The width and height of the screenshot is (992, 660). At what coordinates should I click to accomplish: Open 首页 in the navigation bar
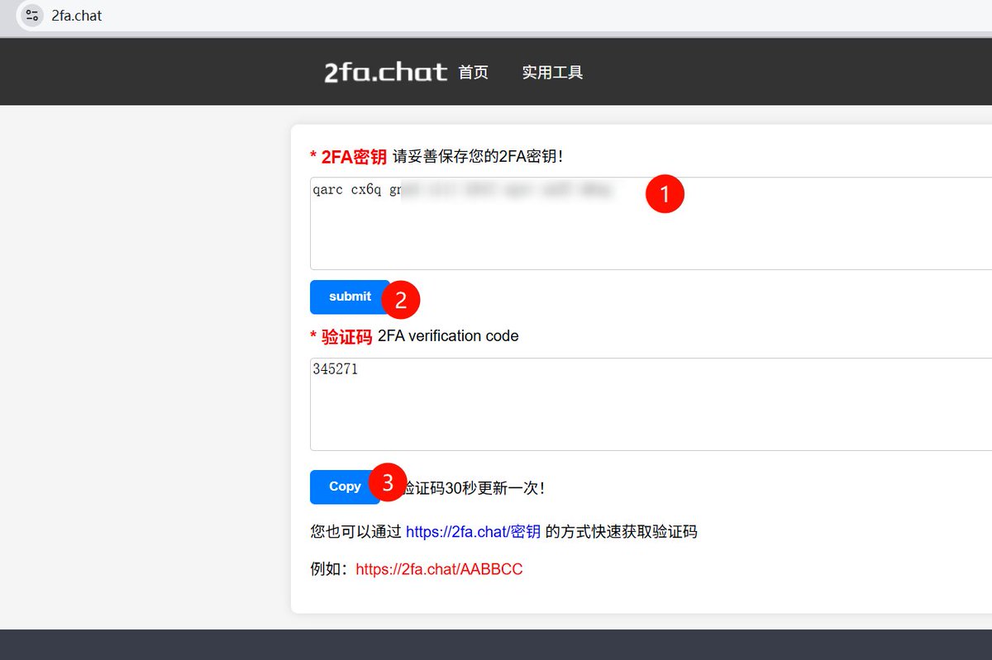pos(472,72)
